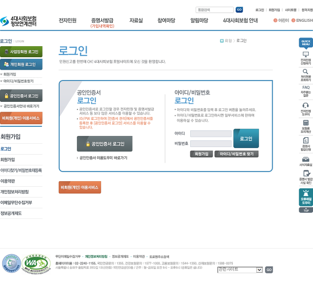
Task: Focus the 통합검색 search box
Action: click(x=215, y=10)
